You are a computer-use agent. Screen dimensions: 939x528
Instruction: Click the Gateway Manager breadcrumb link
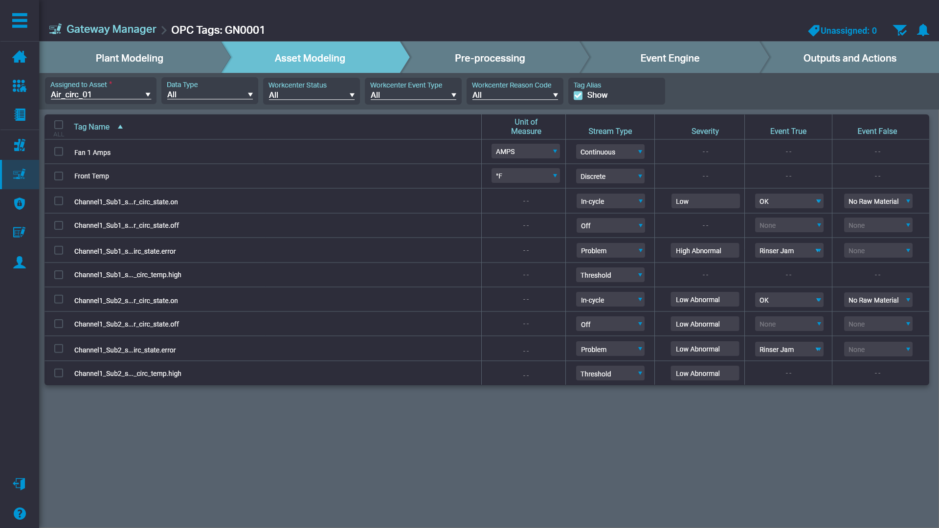(x=112, y=29)
